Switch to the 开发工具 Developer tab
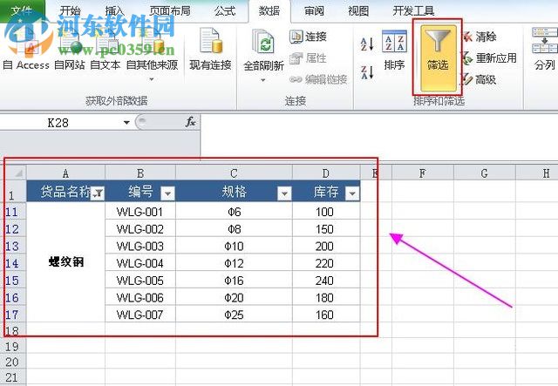Image resolution: width=558 pixels, height=386 pixels. [413, 11]
